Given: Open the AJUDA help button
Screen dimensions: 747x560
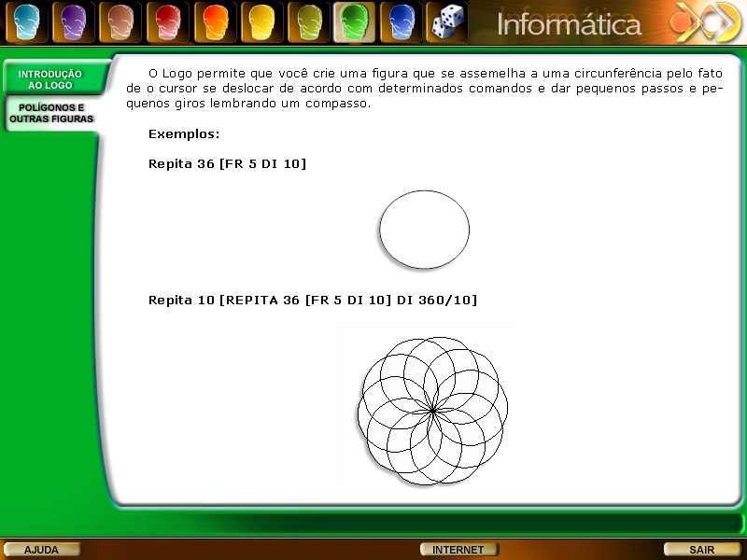Looking at the screenshot, I should tap(42, 550).
